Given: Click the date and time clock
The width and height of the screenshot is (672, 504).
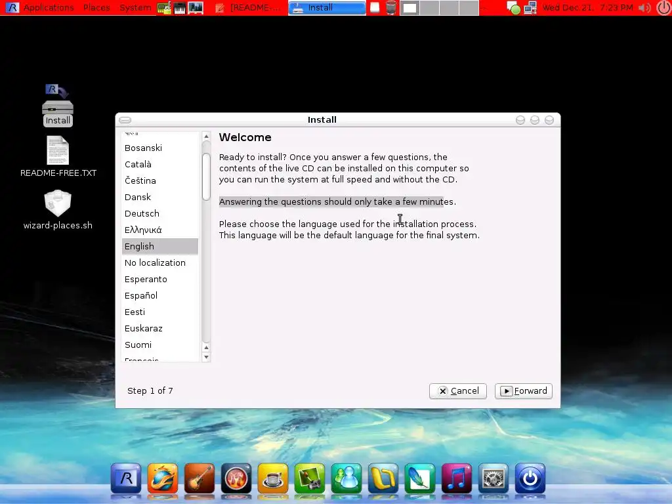Looking at the screenshot, I should (587, 8).
